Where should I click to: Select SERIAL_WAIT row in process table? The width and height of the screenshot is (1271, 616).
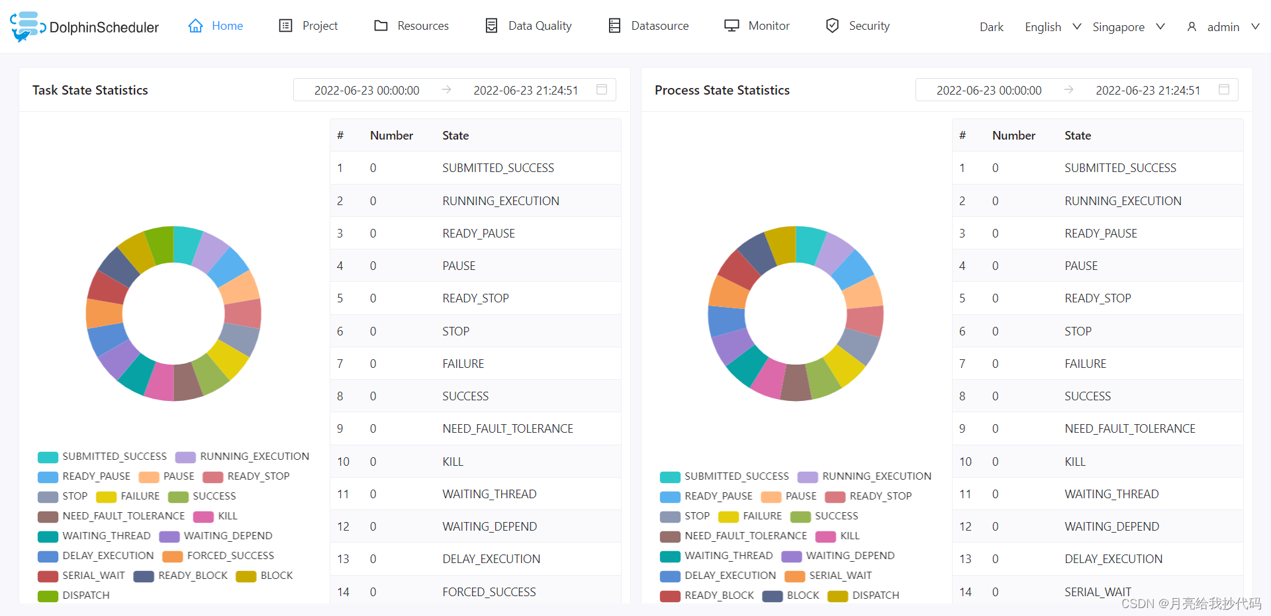pyautogui.click(x=1098, y=592)
